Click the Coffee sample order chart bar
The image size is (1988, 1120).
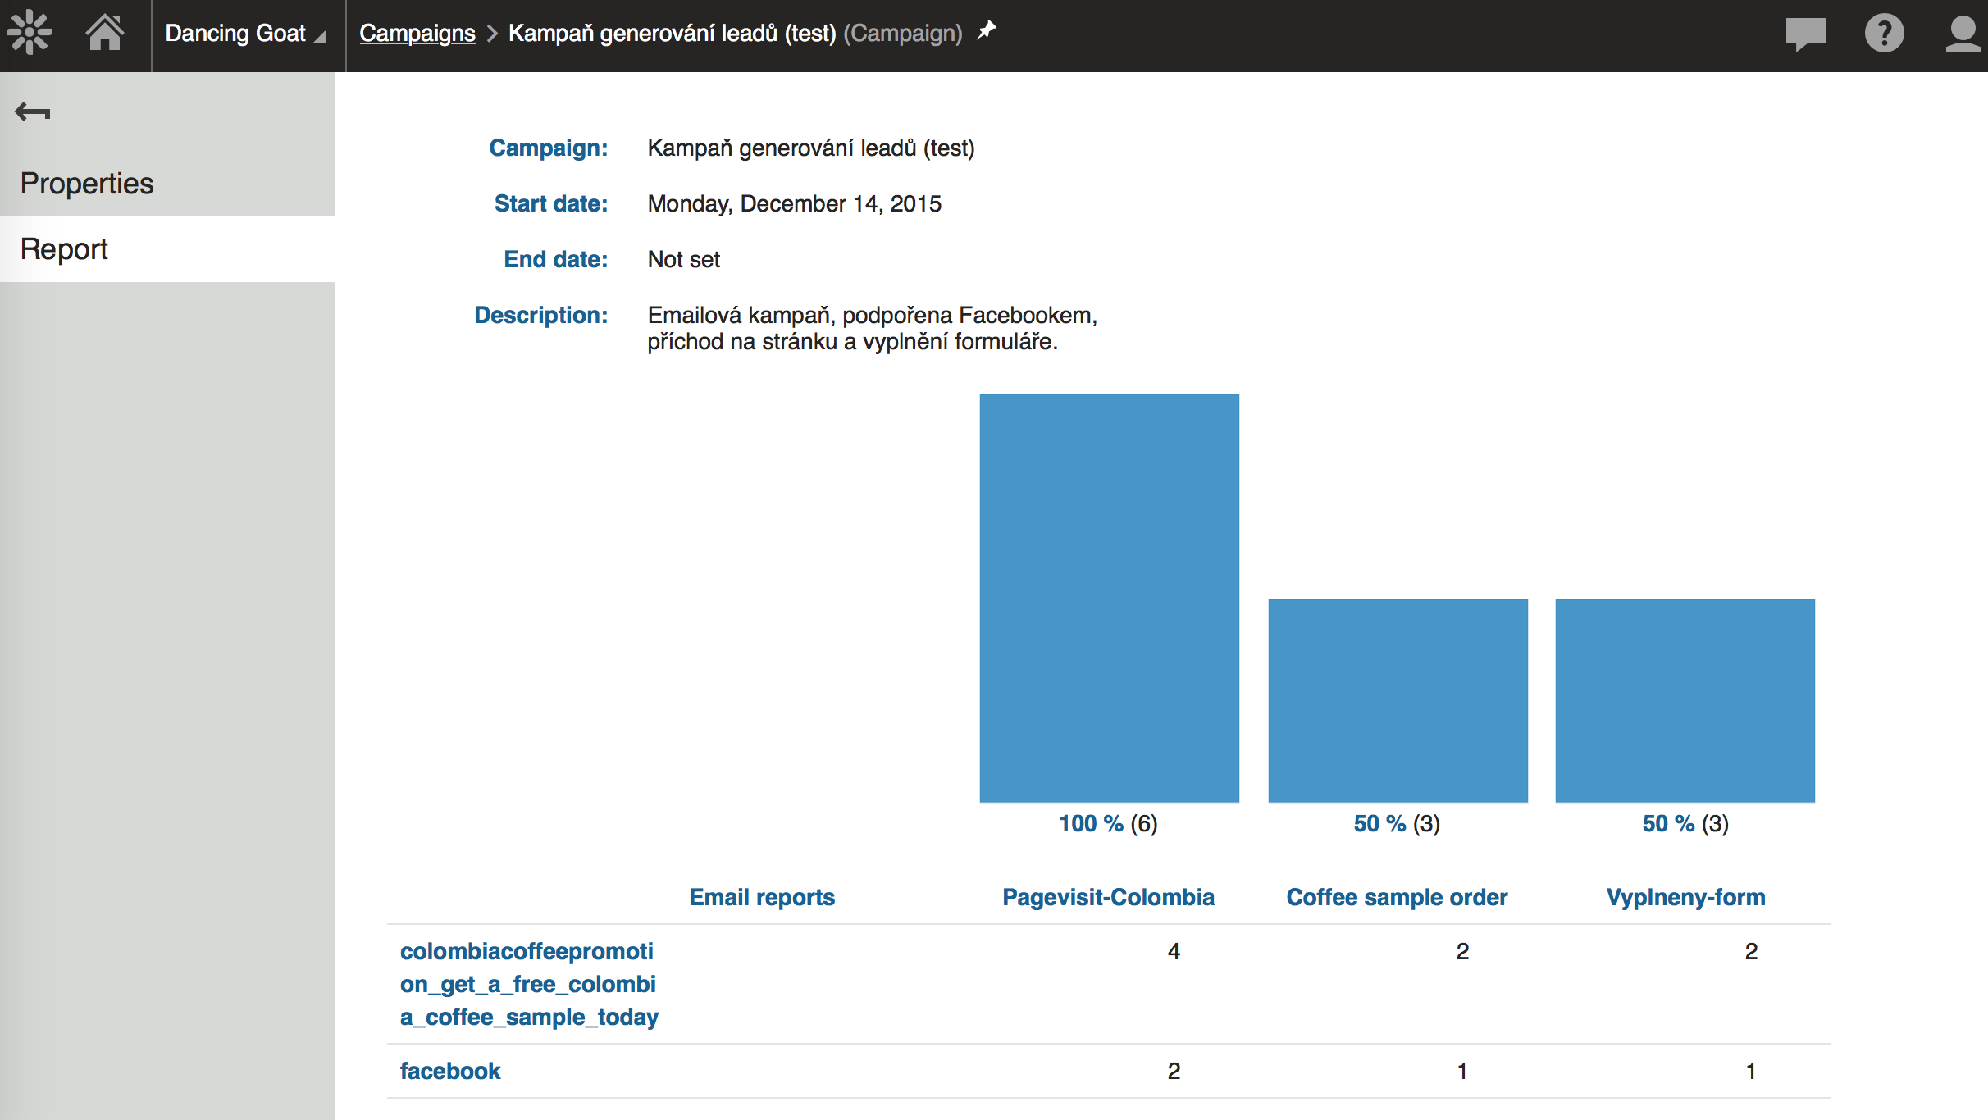point(1398,700)
